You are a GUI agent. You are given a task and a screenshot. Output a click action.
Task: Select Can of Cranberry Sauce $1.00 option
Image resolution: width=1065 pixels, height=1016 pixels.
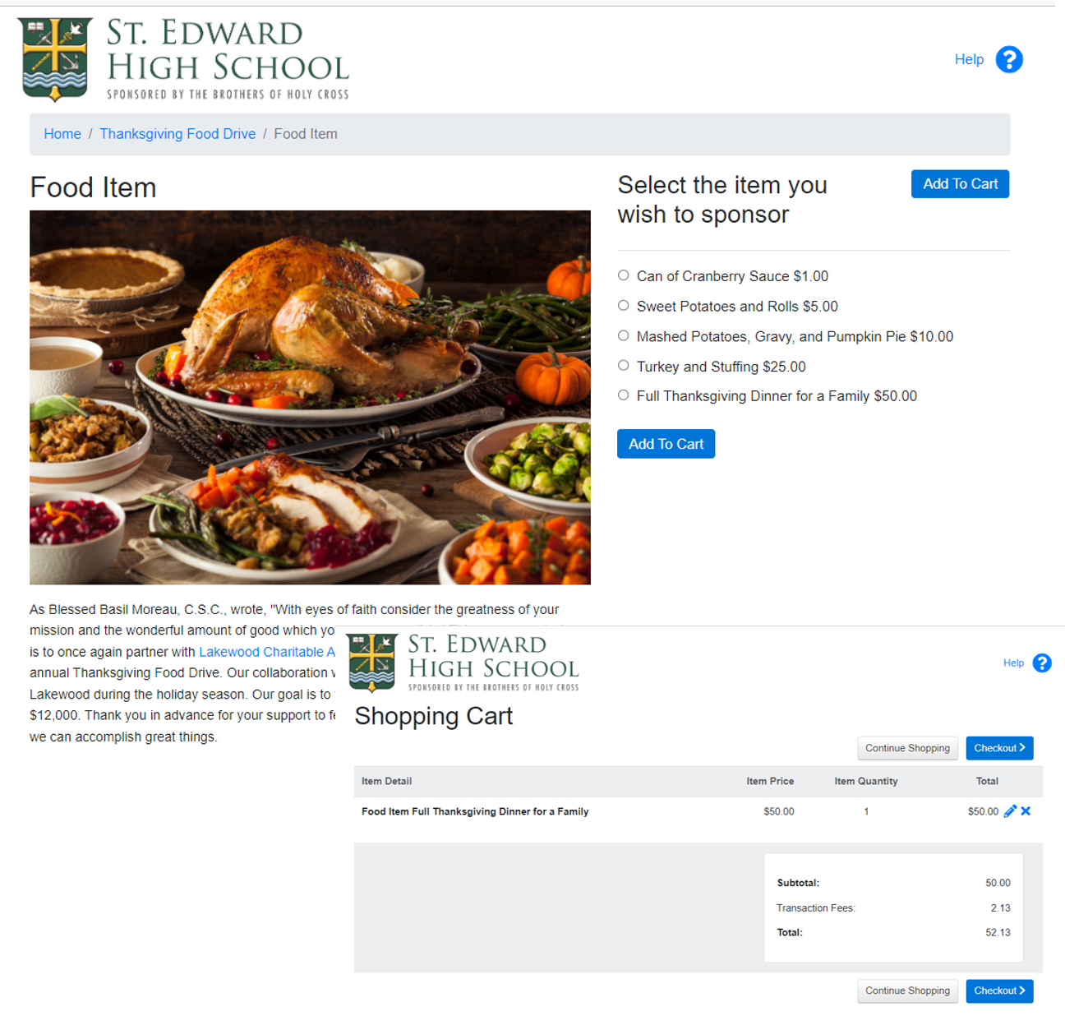pyautogui.click(x=624, y=275)
